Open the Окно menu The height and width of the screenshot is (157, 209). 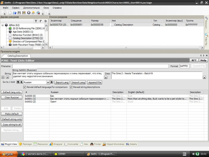pos(46,8)
